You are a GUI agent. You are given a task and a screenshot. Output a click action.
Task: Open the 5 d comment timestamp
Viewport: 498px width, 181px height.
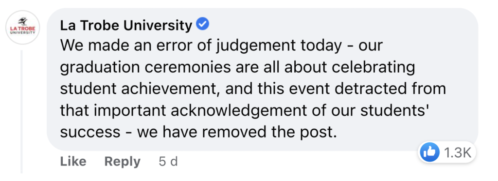point(168,162)
